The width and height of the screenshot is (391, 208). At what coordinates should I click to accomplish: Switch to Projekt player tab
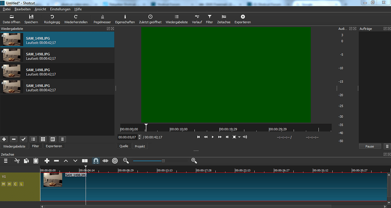click(140, 146)
